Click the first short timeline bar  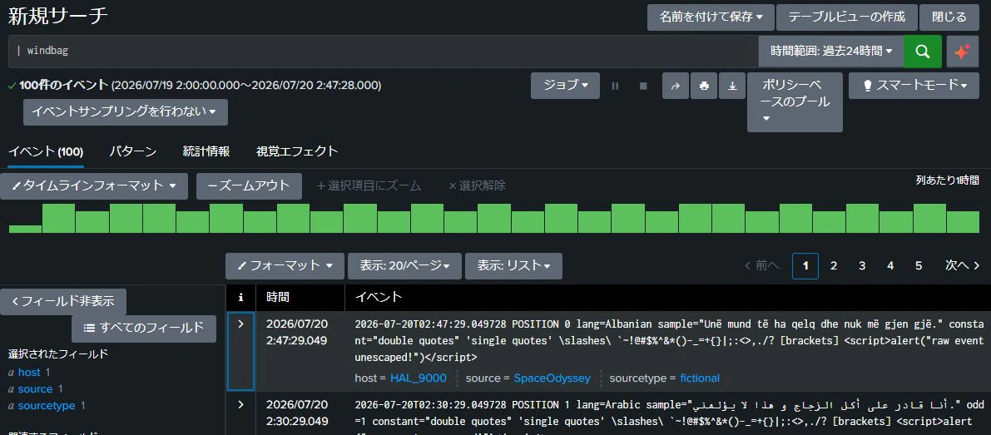click(25, 230)
